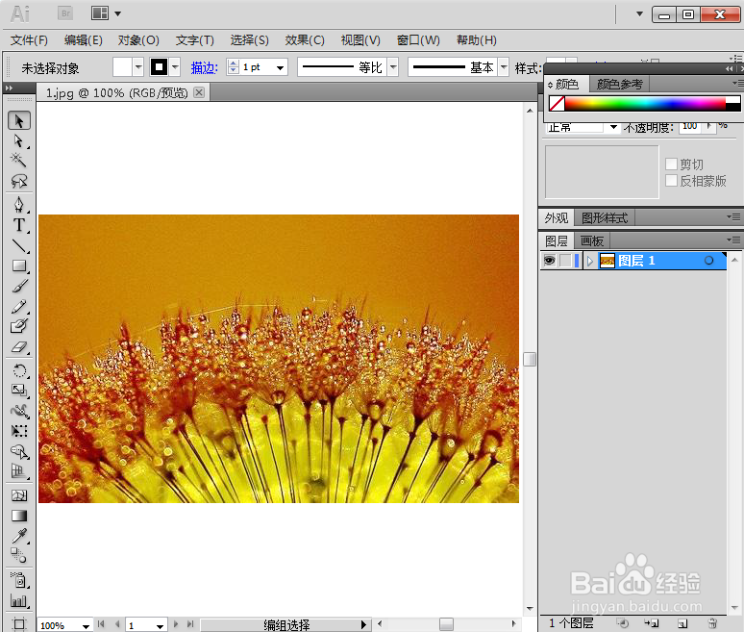This screenshot has height=632, width=744.
Task: Click the black stroke color swatch
Action: click(159, 67)
